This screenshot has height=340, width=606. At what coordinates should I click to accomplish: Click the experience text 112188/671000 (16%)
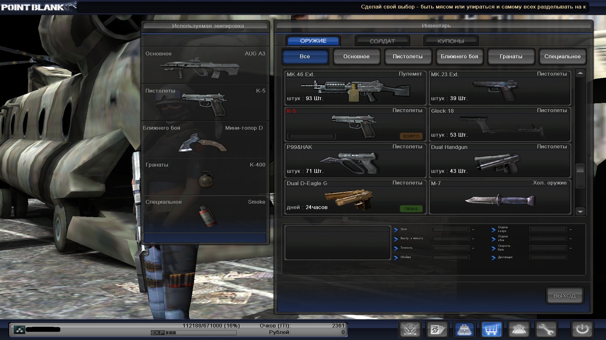click(211, 326)
